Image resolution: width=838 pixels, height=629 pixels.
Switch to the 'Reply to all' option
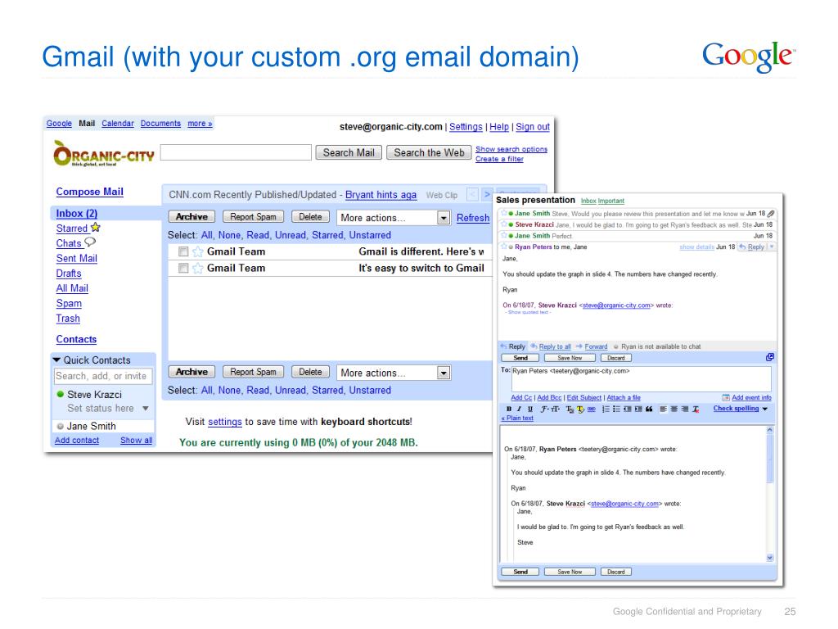(x=555, y=346)
